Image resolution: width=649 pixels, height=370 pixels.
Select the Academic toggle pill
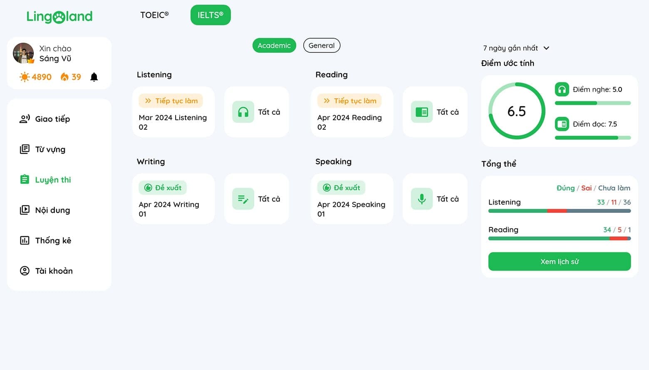pyautogui.click(x=274, y=45)
